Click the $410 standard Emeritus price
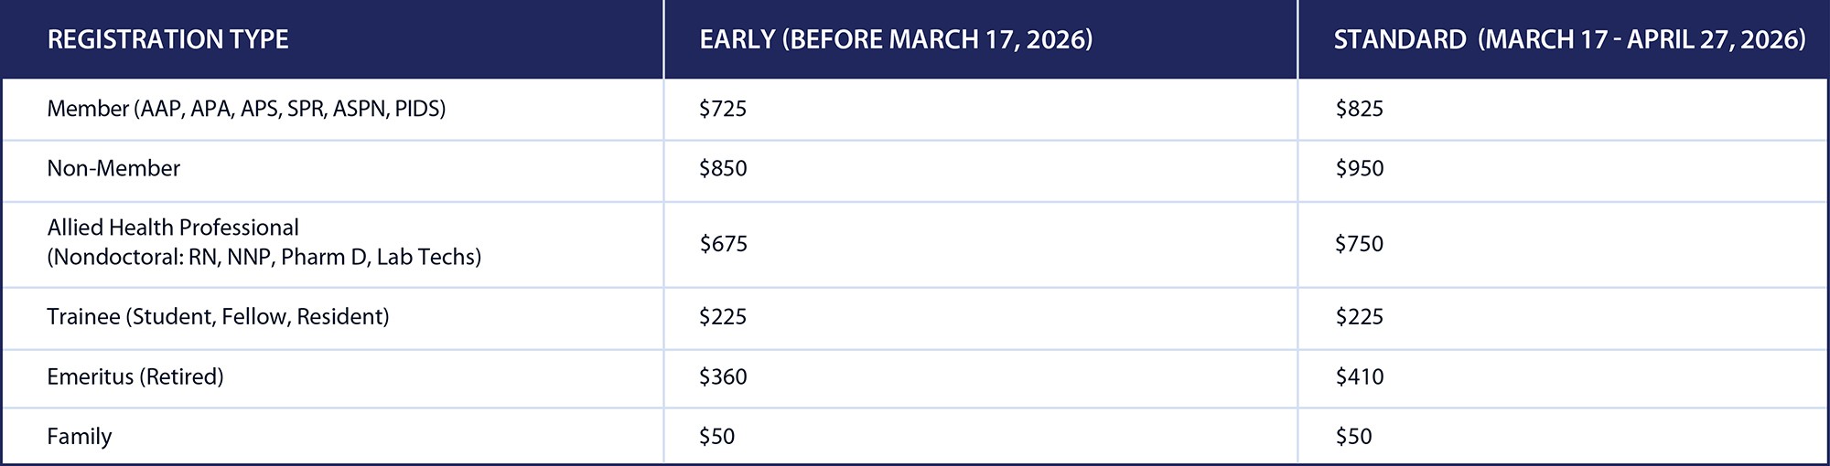 (1359, 376)
